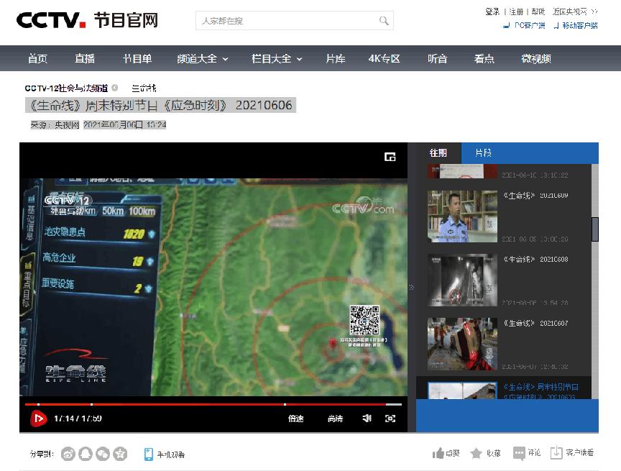Click the red play button
The image size is (621, 471).
pos(38,419)
